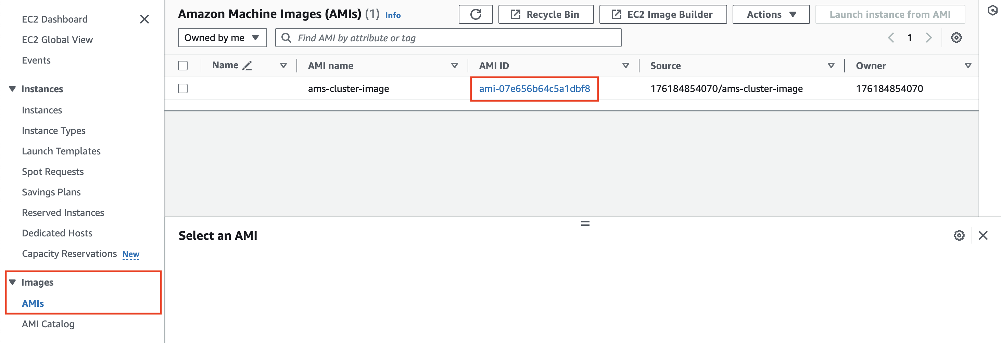Click Launch instance from AMI button

[x=889, y=14]
